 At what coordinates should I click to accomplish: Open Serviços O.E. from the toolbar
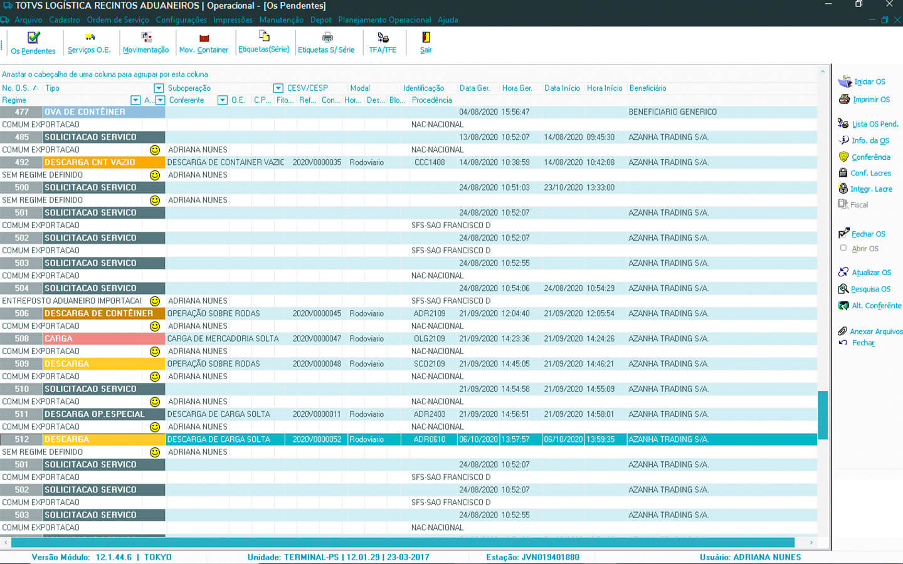coord(90,38)
